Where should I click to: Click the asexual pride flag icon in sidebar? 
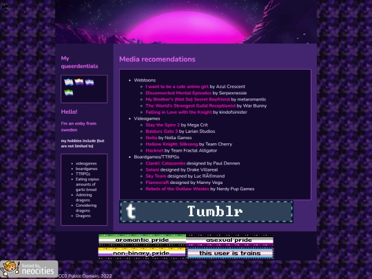90,82
